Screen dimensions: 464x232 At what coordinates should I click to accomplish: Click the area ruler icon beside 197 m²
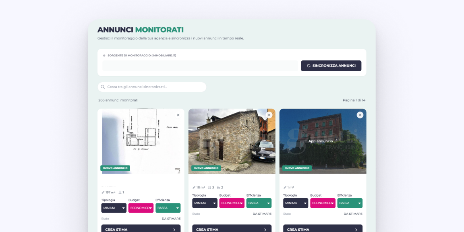click(x=103, y=193)
